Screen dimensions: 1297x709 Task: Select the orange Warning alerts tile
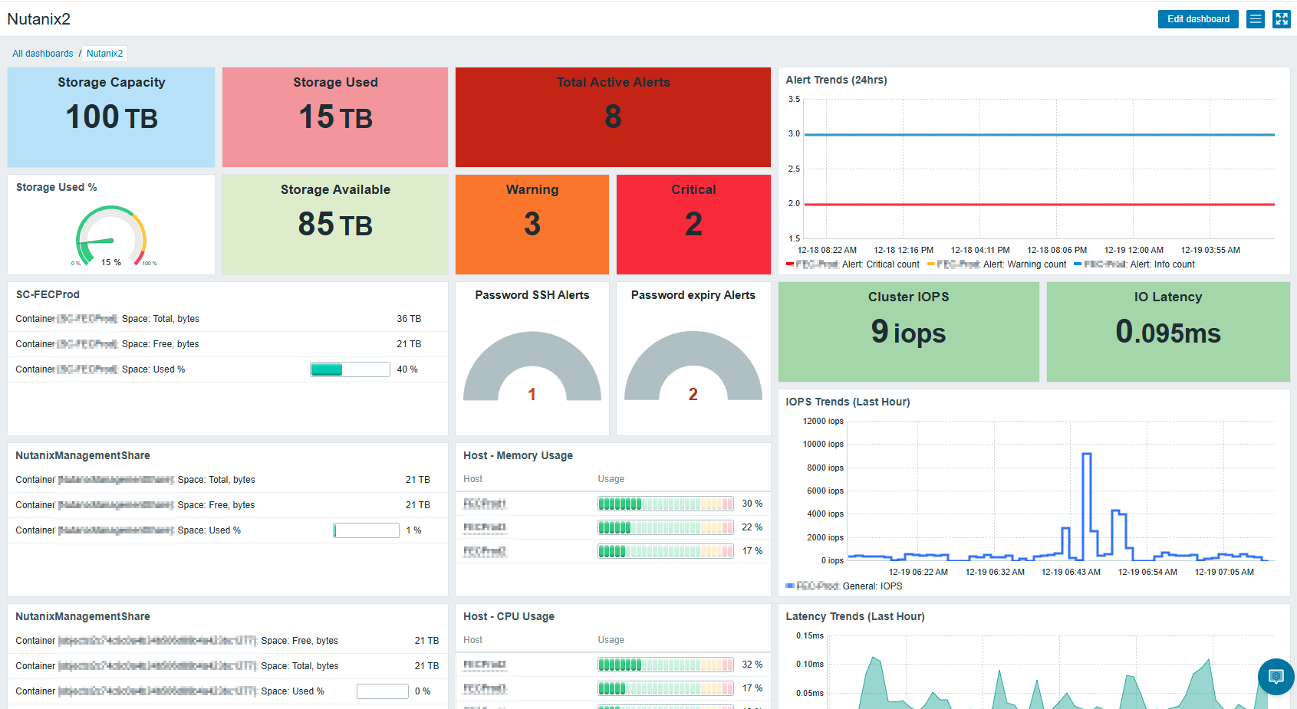tap(532, 224)
